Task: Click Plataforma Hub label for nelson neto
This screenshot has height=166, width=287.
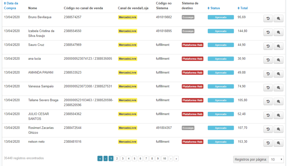Action: [193, 142]
